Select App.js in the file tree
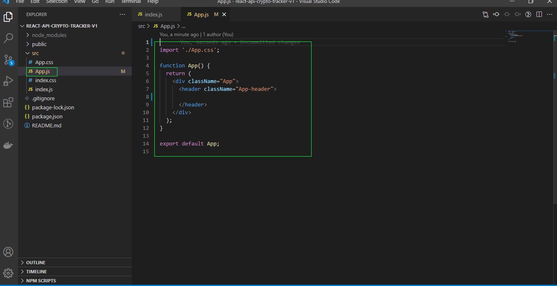The image size is (557, 286). tap(75, 71)
